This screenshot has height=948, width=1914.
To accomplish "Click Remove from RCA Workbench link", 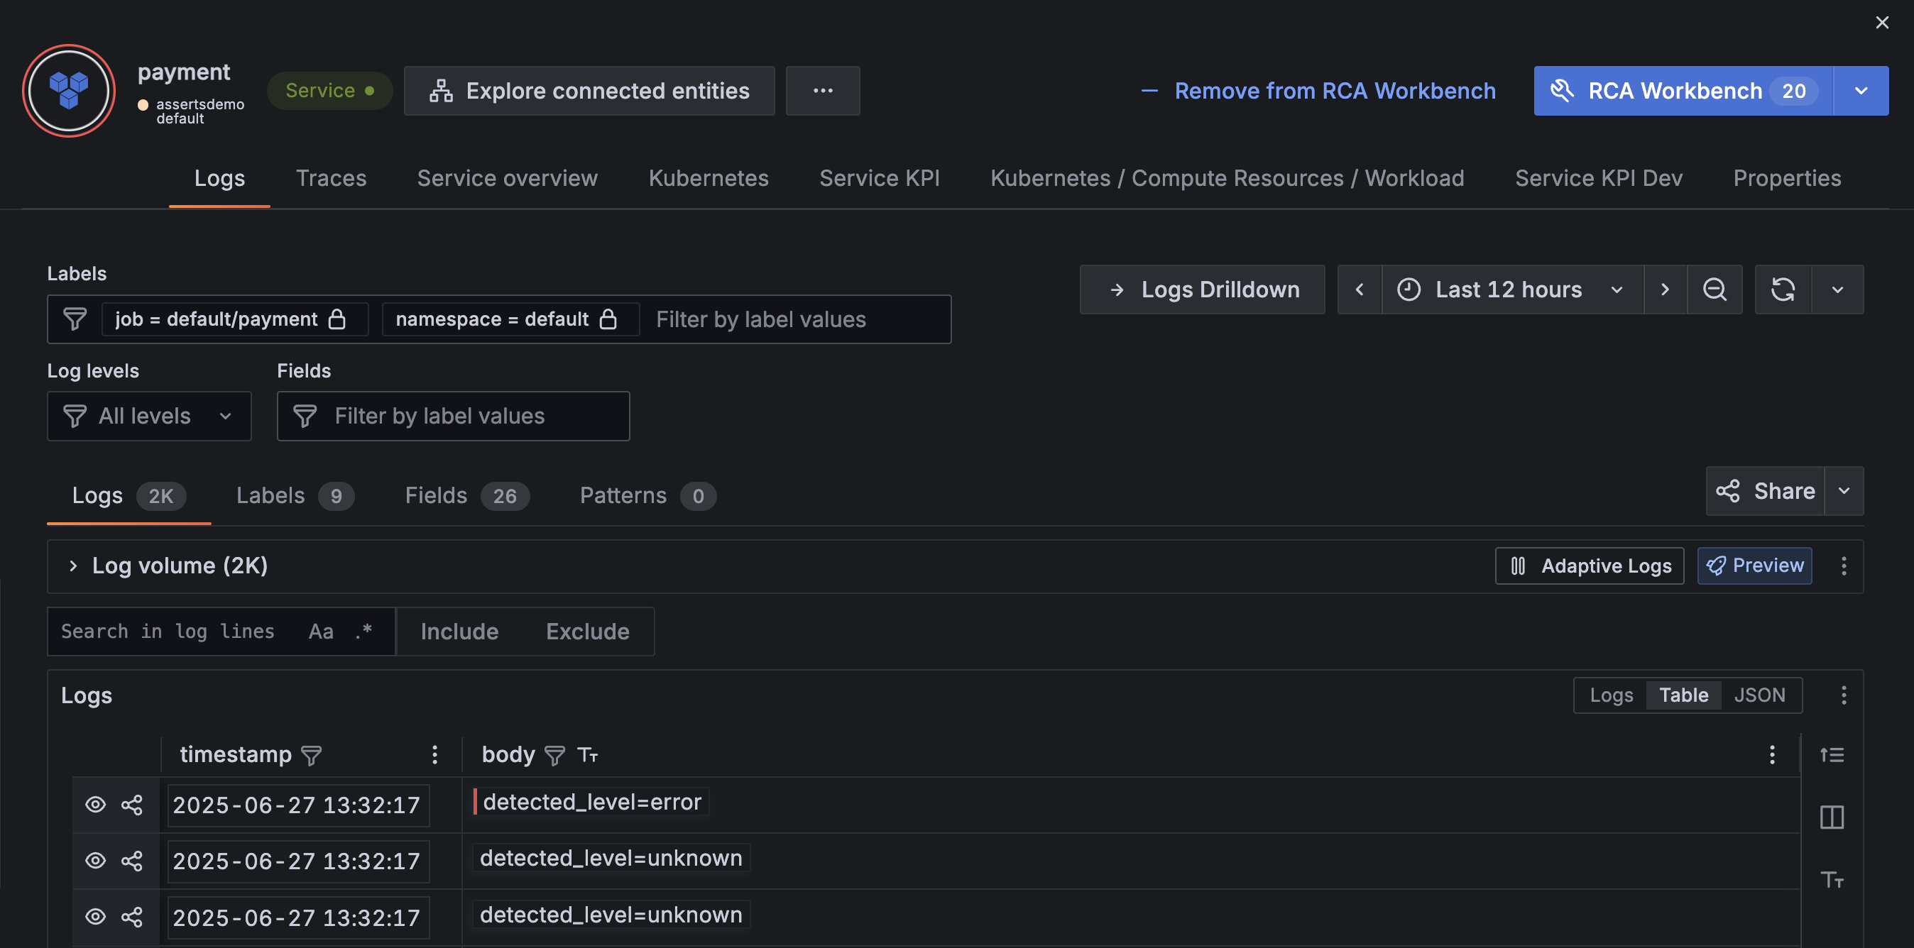I will [1318, 91].
